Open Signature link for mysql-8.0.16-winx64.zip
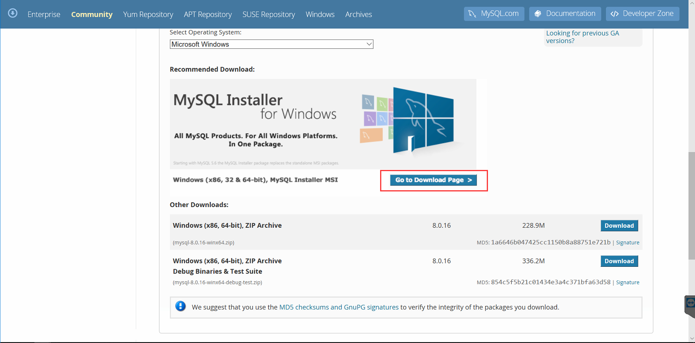This screenshot has height=343, width=695. click(627, 243)
